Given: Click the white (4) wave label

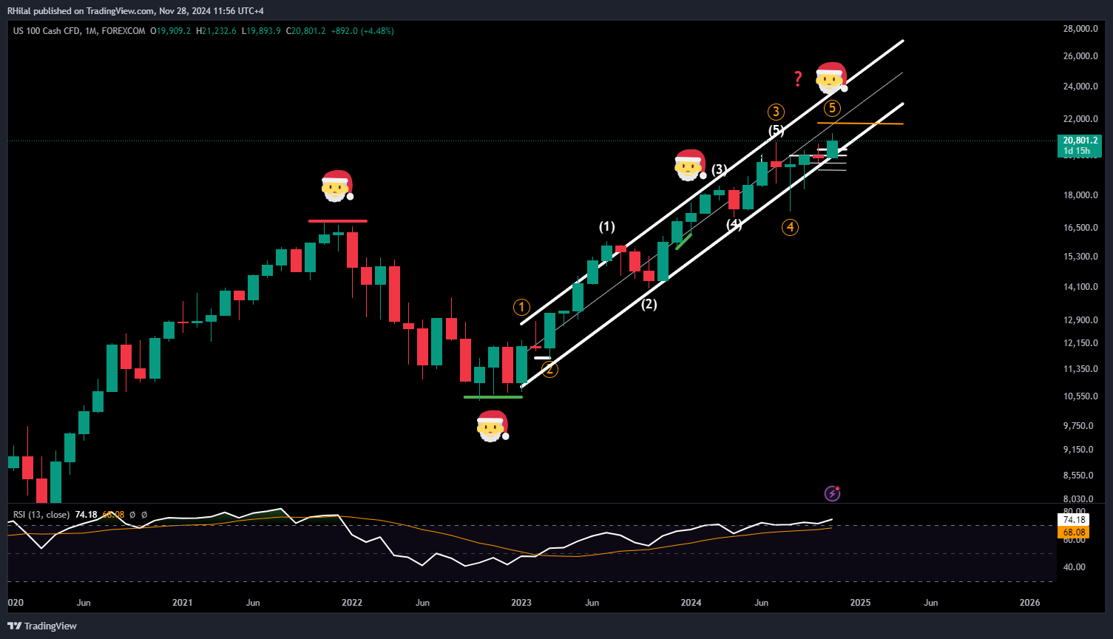Looking at the screenshot, I should point(734,224).
